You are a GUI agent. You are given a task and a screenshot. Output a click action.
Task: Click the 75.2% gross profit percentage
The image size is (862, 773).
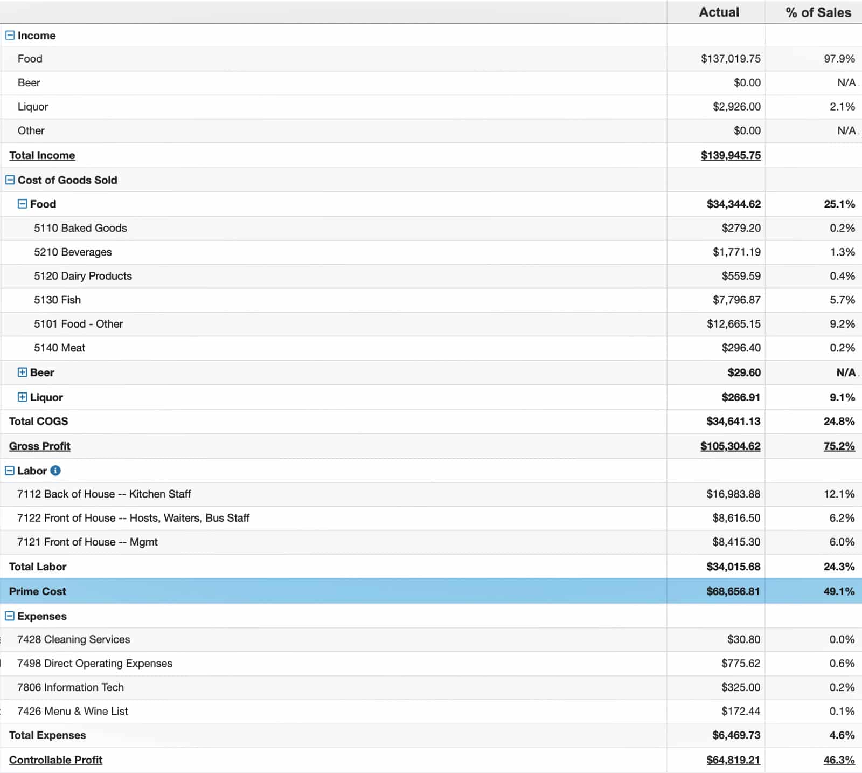point(839,446)
